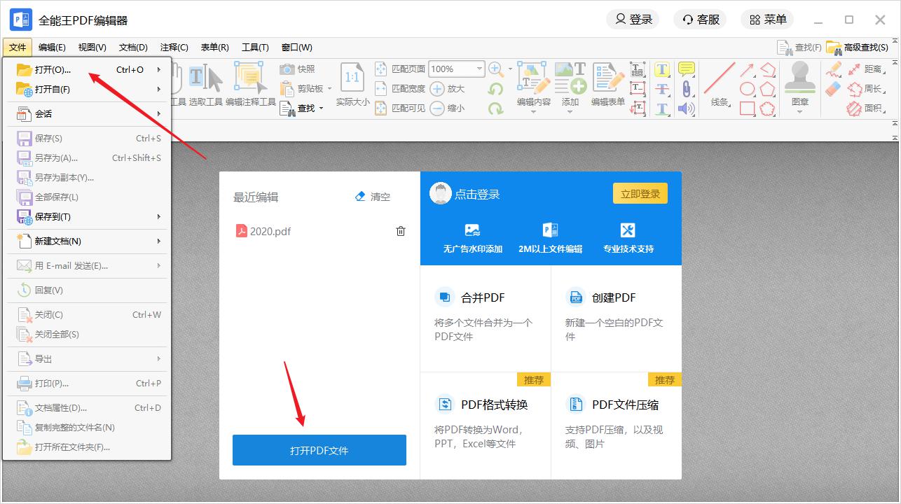Click the yellow sticky note comment icon
Image resolution: width=901 pixels, height=504 pixels.
click(686, 69)
